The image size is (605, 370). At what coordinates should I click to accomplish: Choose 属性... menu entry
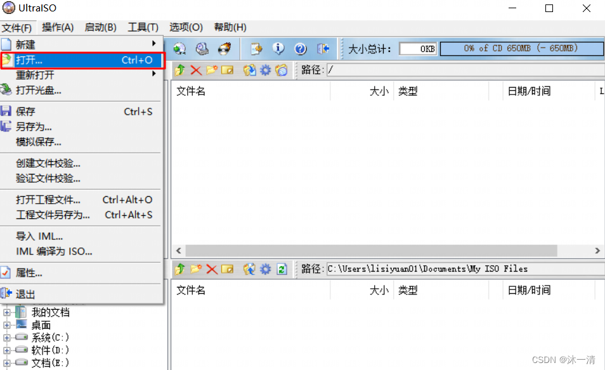[x=81, y=273]
